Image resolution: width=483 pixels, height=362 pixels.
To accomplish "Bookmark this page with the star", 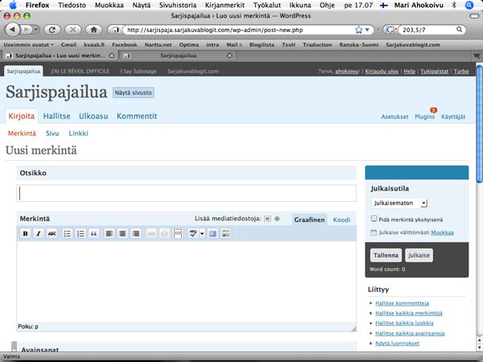I will pyautogui.click(x=358, y=30).
